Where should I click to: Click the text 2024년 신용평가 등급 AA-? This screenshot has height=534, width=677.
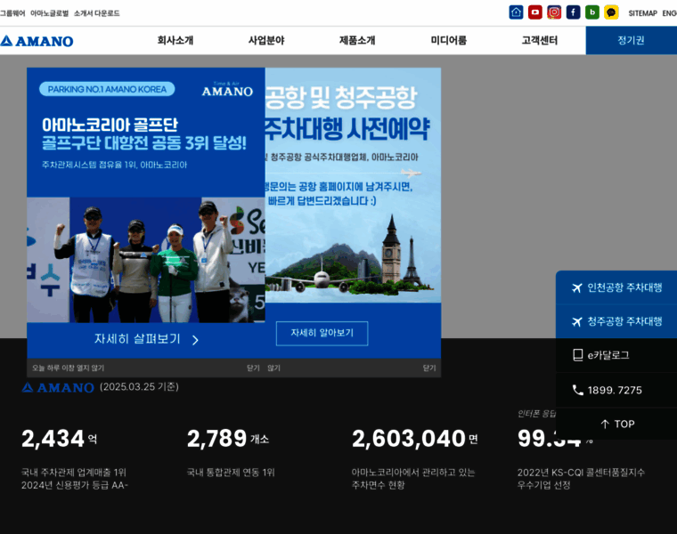(x=75, y=485)
